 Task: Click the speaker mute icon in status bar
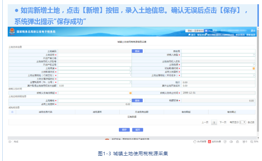pos(231,142)
